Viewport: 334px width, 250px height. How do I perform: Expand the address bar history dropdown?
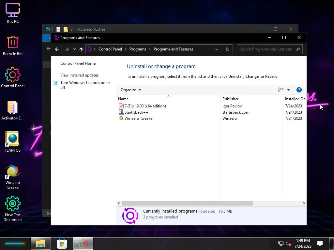(x=217, y=49)
